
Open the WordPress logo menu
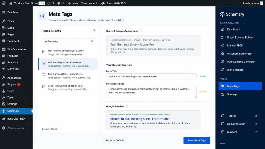[x=4, y=3]
